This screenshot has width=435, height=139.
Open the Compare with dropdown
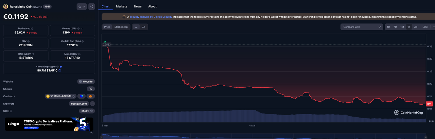tap(362, 27)
